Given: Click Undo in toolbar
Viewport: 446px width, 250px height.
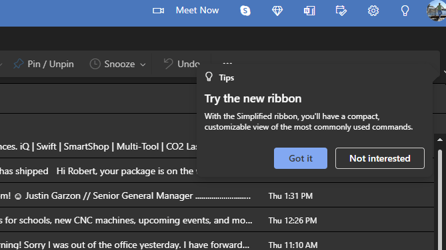Looking at the screenshot, I should [181, 64].
